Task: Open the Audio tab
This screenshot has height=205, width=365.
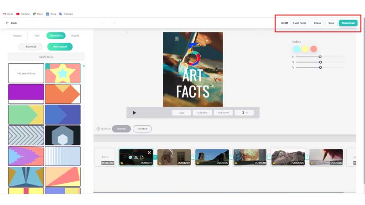Action: click(x=75, y=36)
